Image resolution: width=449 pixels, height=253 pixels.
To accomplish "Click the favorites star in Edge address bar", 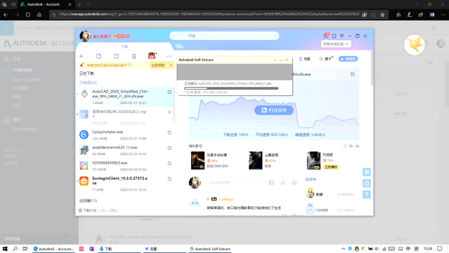I will [x=382, y=15].
